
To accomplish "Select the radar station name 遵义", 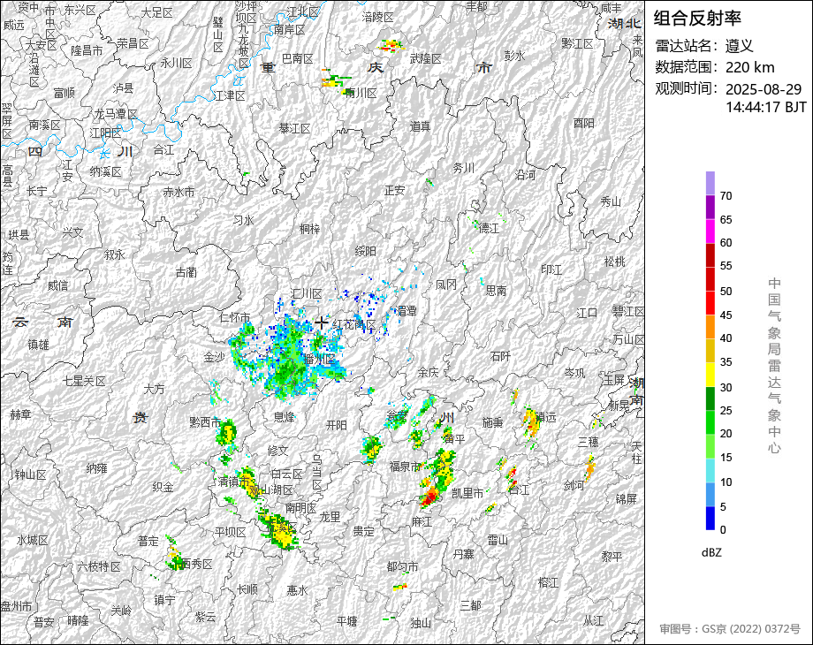I will pyautogui.click(x=740, y=46).
